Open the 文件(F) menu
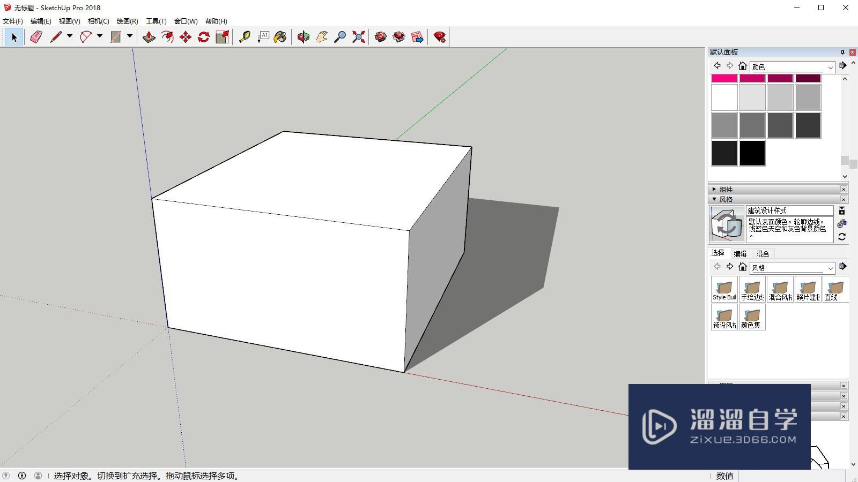The width and height of the screenshot is (858, 482). (13, 21)
